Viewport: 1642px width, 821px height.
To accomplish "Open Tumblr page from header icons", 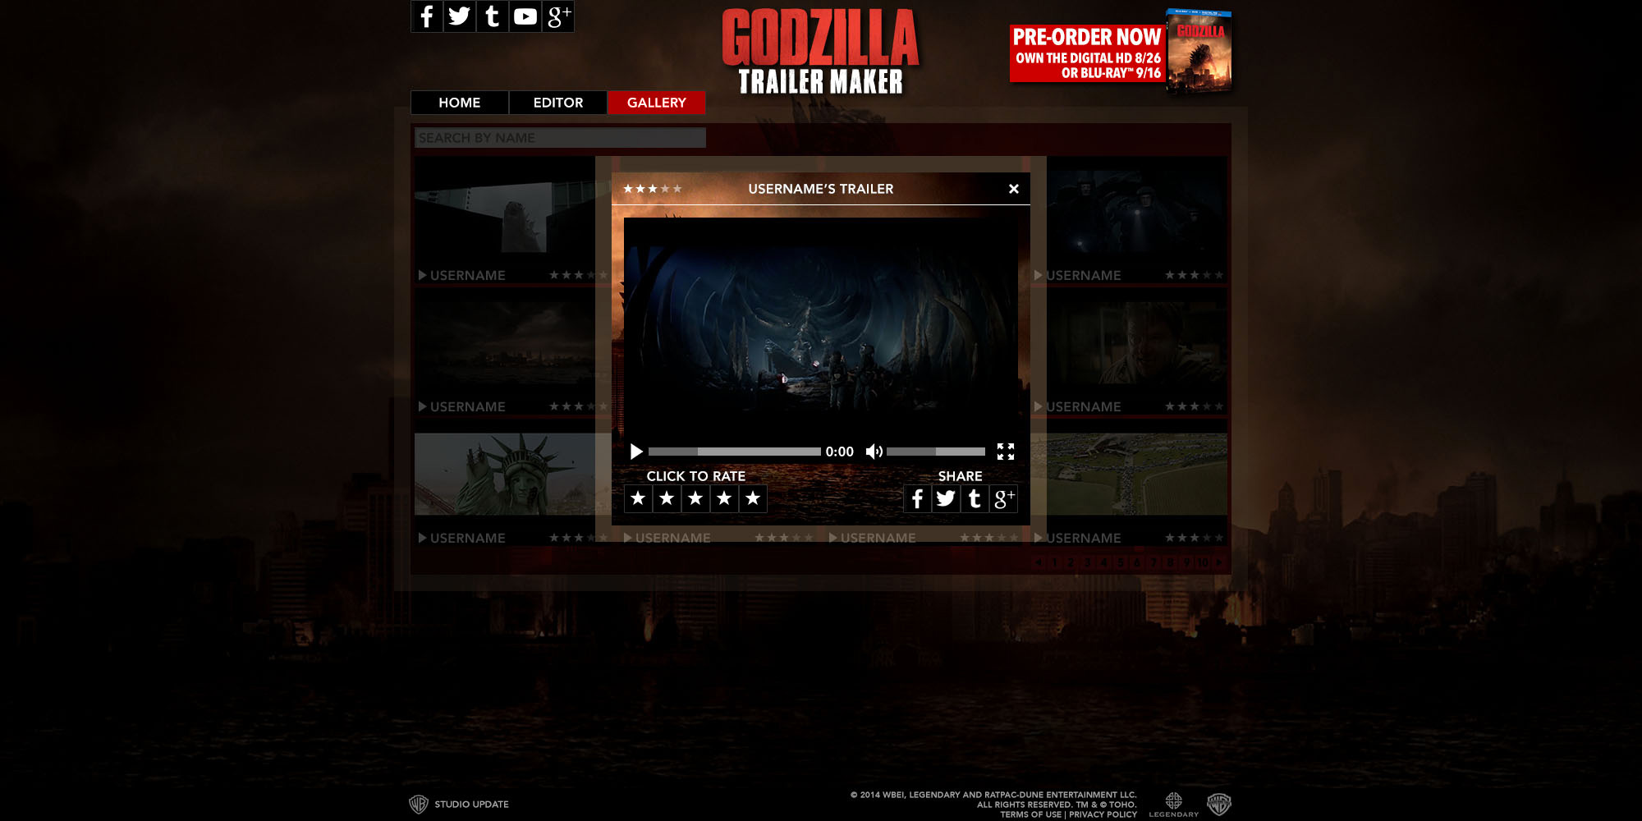I will pos(492,16).
